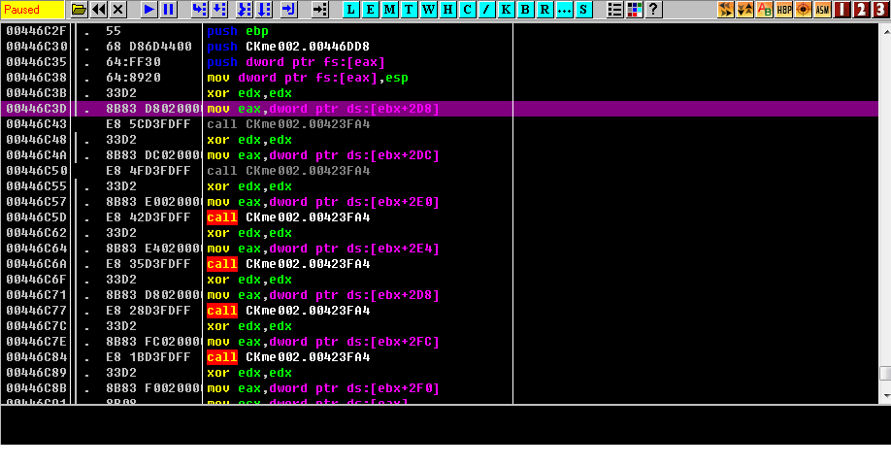Screen dimensions: 891x466
Task: Click the red number 2 icon
Action: click(861, 9)
